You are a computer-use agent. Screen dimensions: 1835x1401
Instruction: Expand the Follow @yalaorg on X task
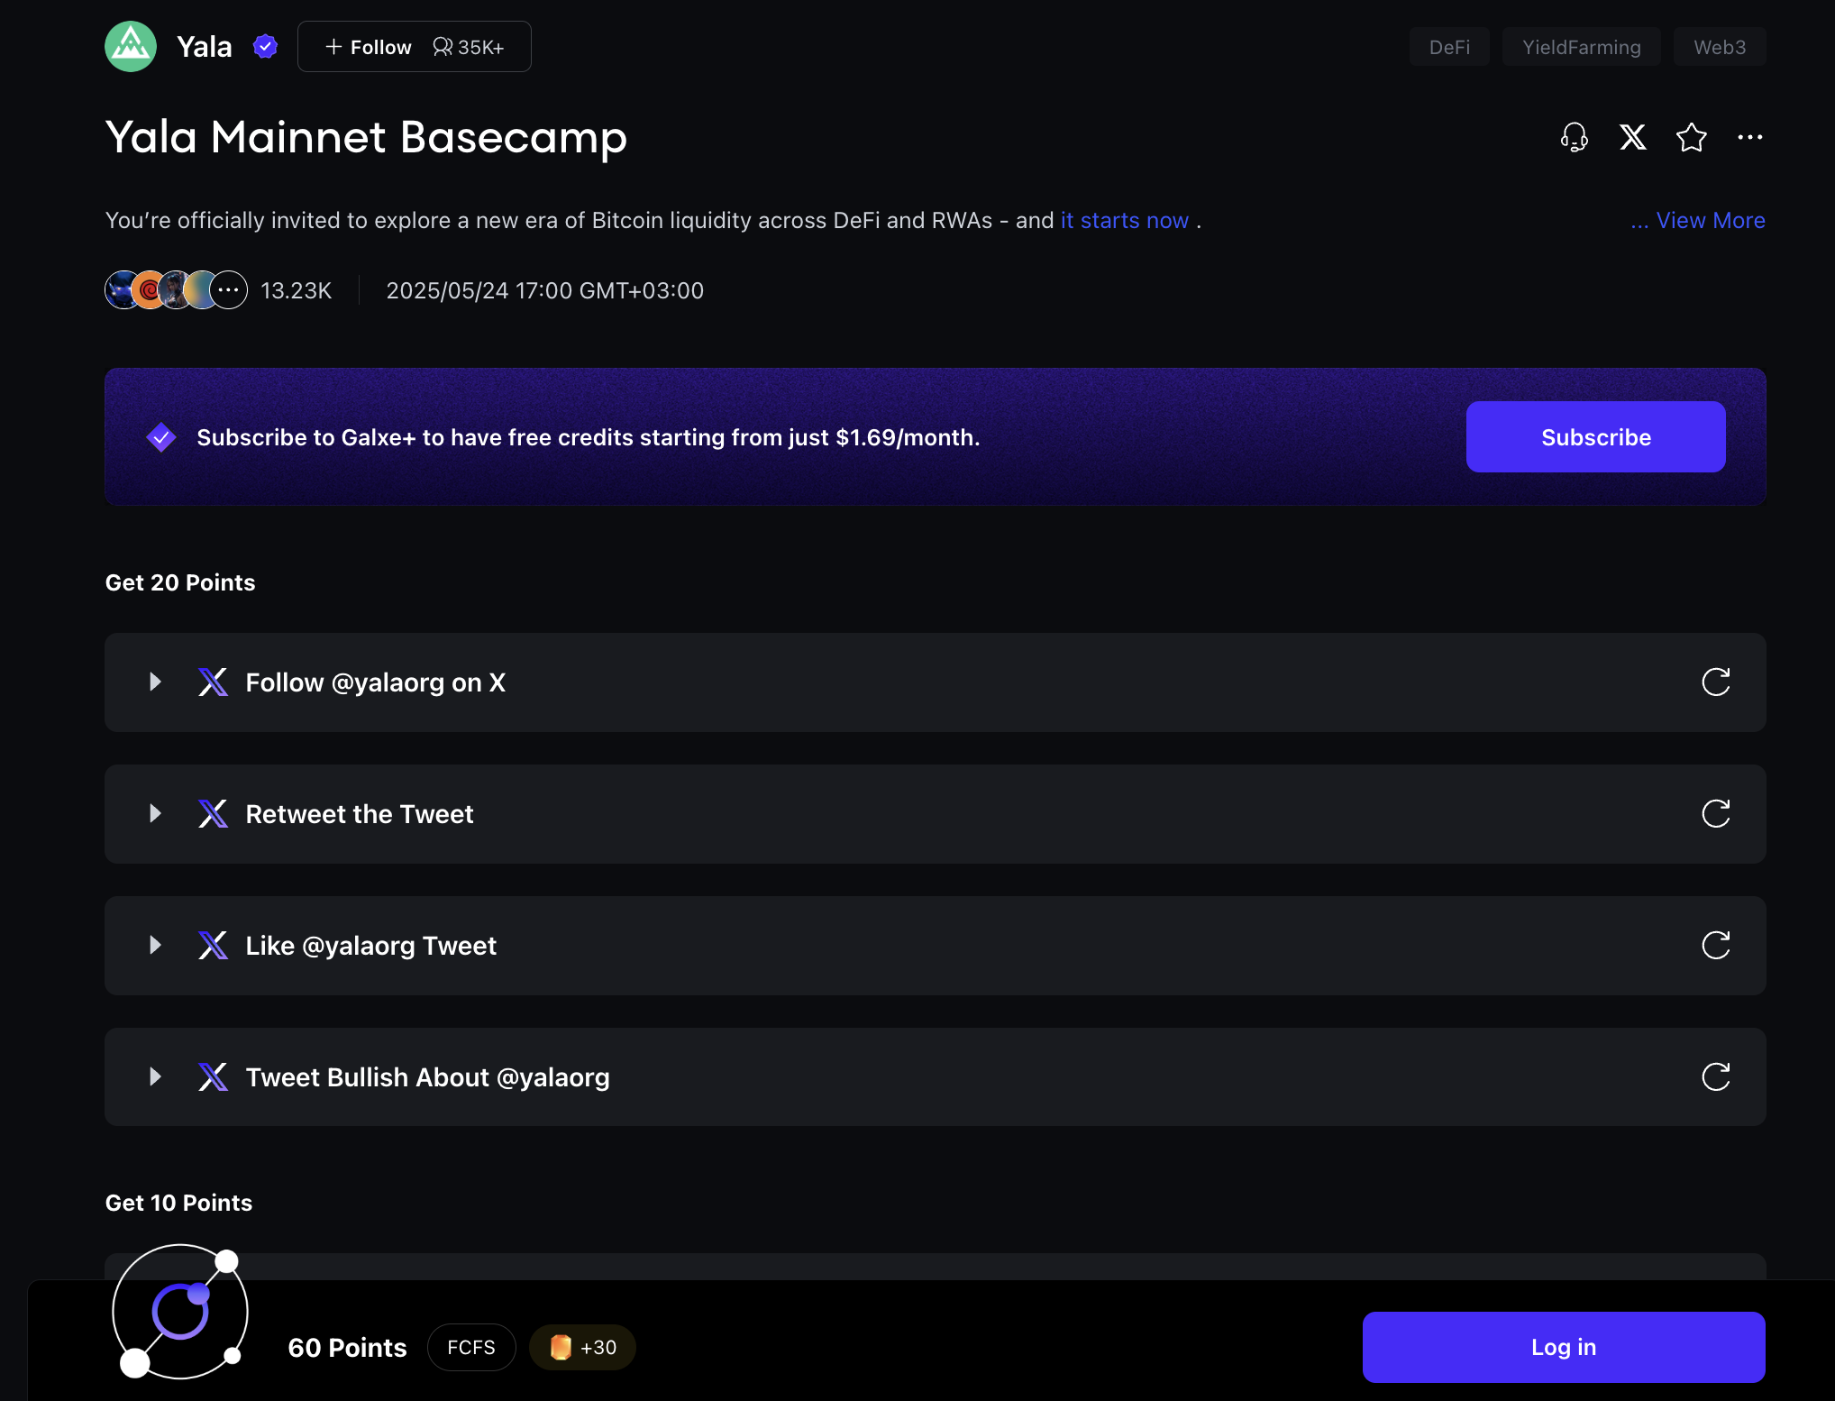click(155, 682)
